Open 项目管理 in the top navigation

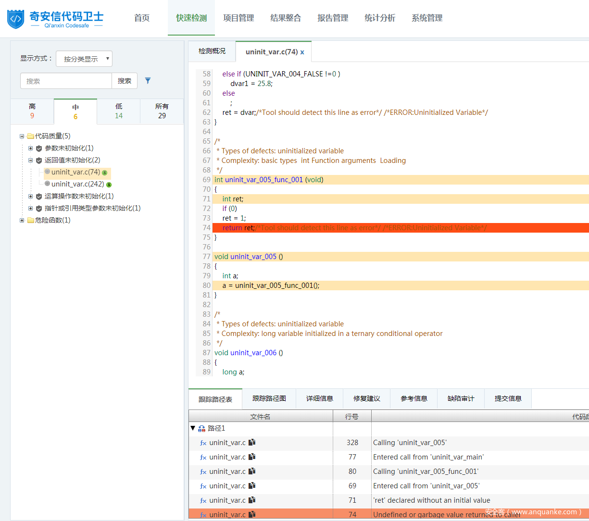click(x=238, y=18)
